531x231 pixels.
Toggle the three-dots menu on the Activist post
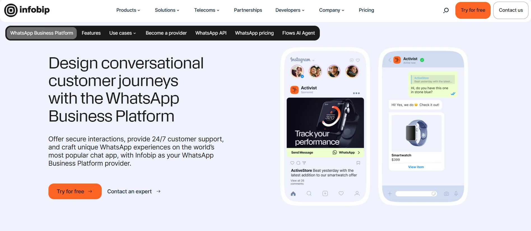point(356,93)
